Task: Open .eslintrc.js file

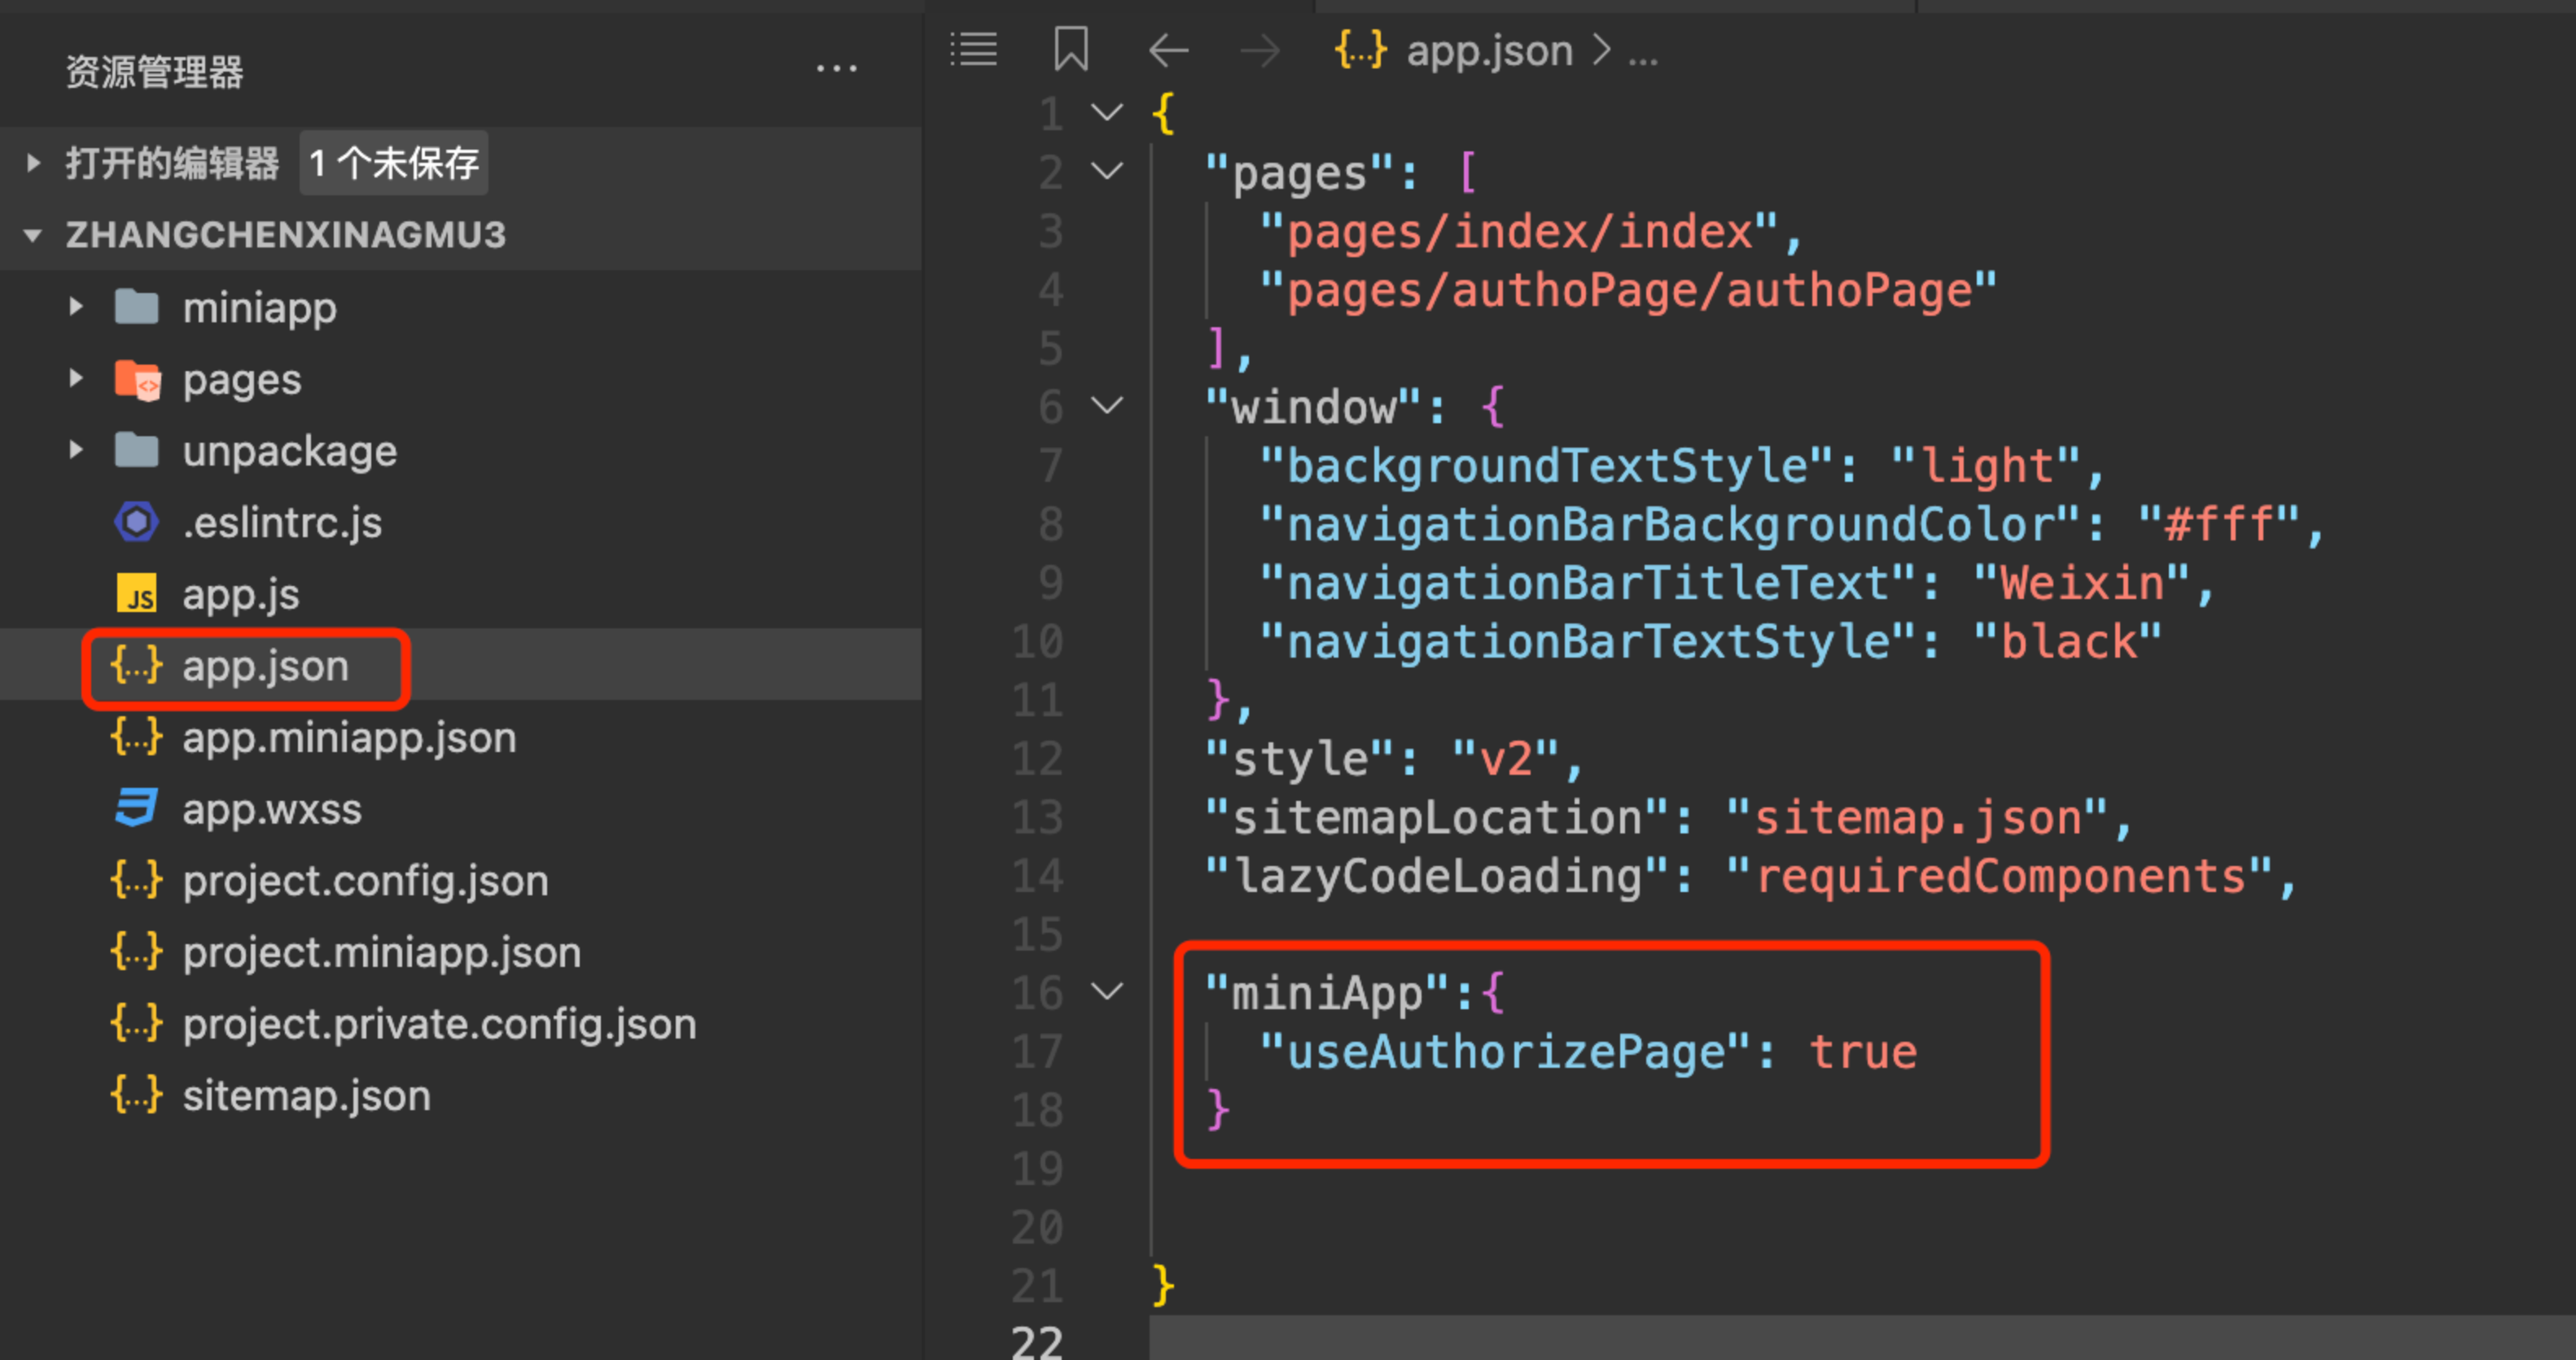Action: click(x=282, y=523)
